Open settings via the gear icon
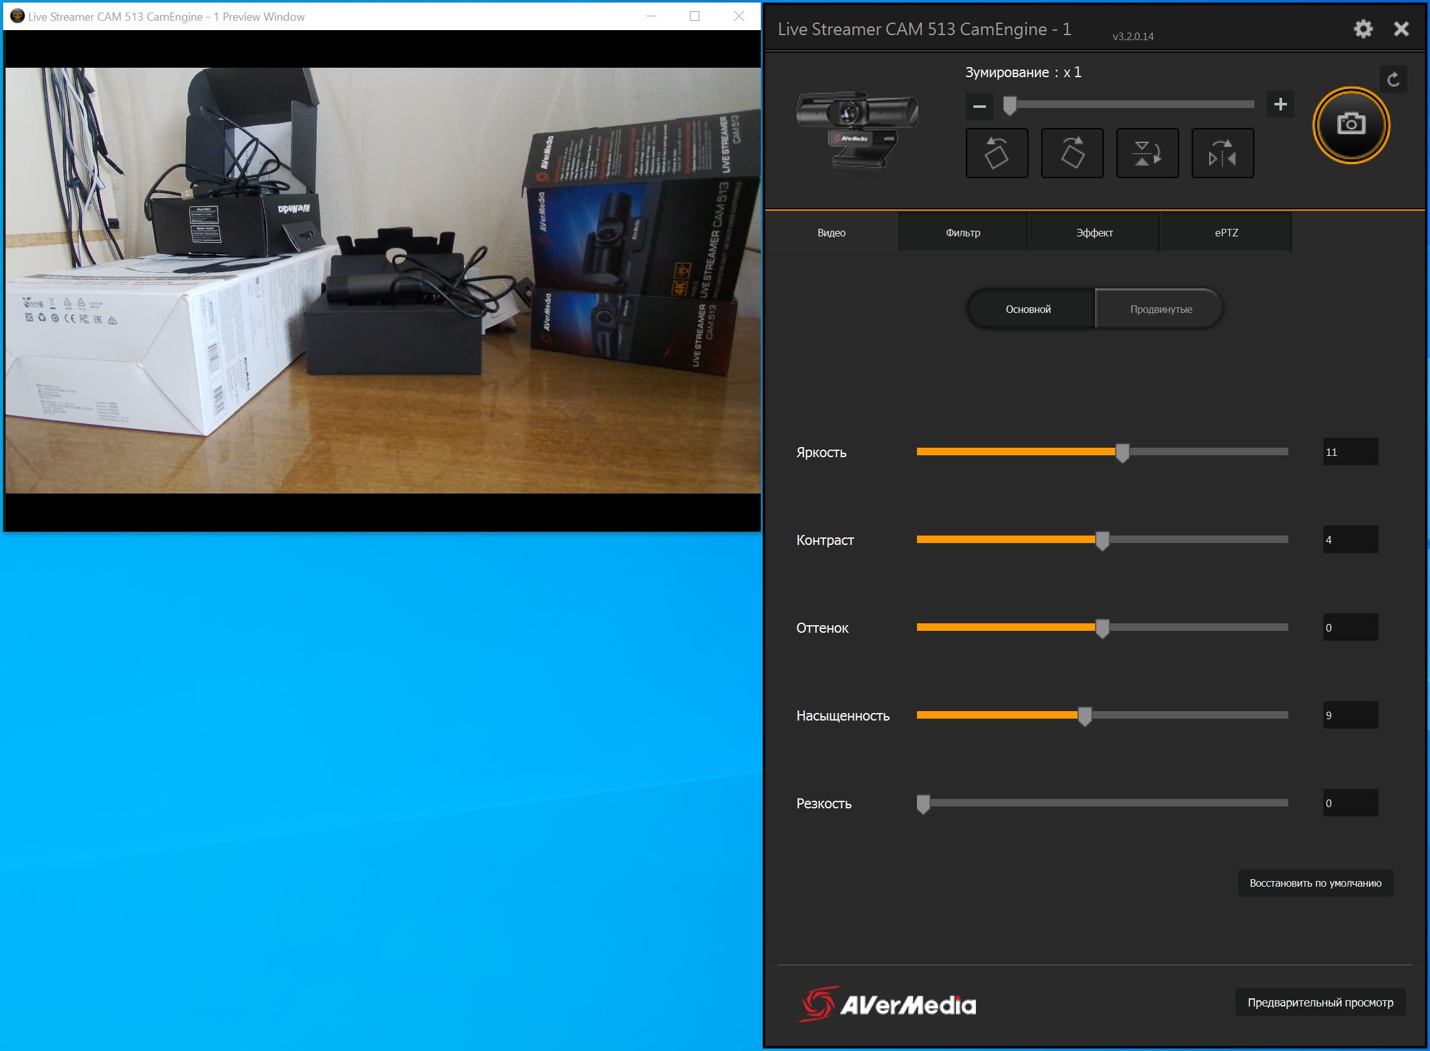 pyautogui.click(x=1362, y=29)
